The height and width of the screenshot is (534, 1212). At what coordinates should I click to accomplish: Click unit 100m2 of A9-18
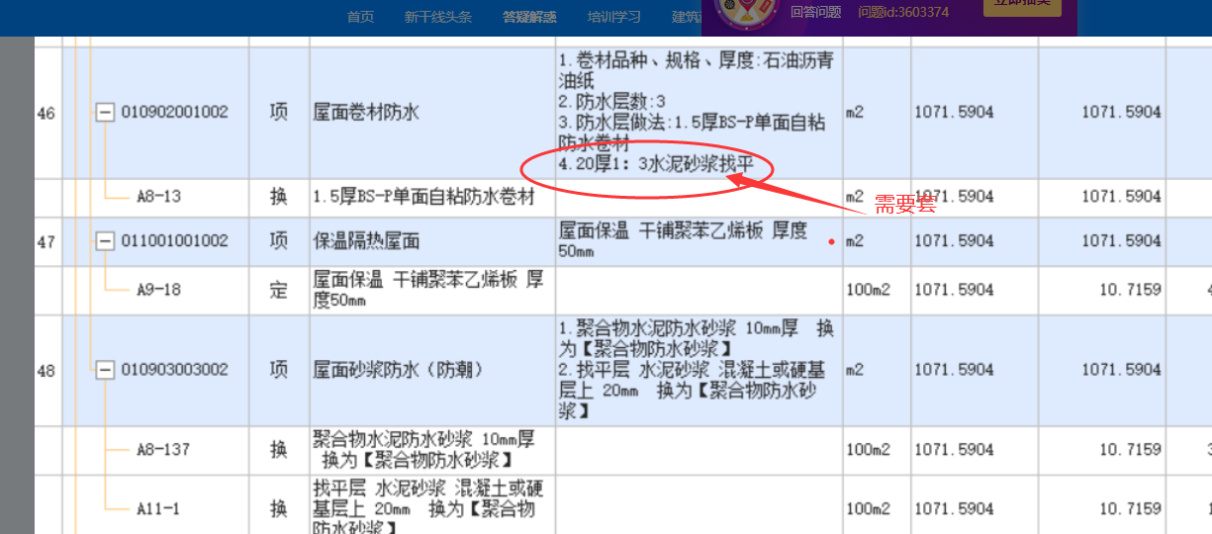pyautogui.click(x=869, y=290)
